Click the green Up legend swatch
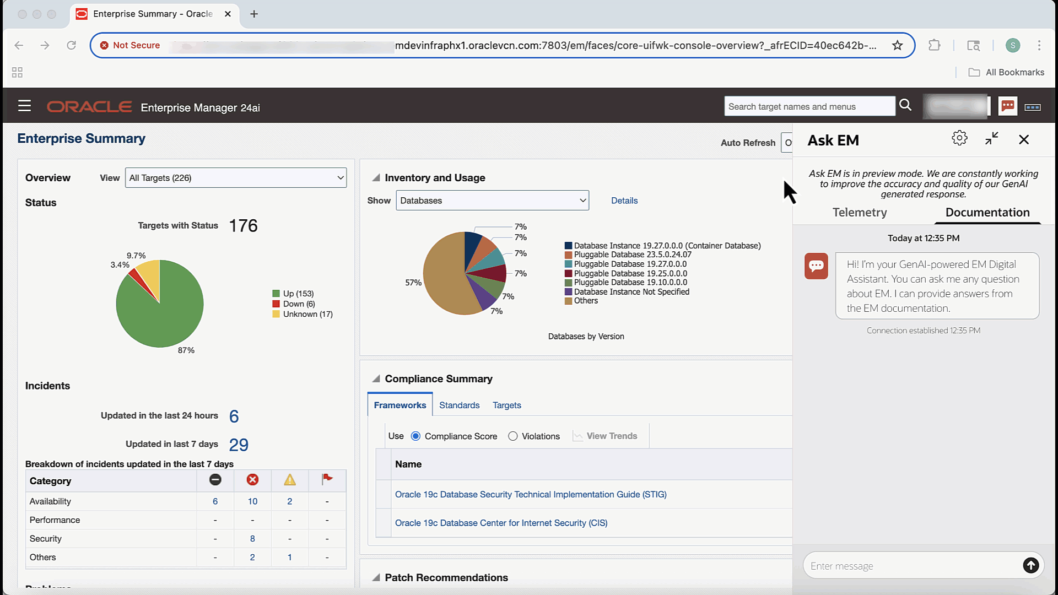The image size is (1058, 595). tap(276, 294)
